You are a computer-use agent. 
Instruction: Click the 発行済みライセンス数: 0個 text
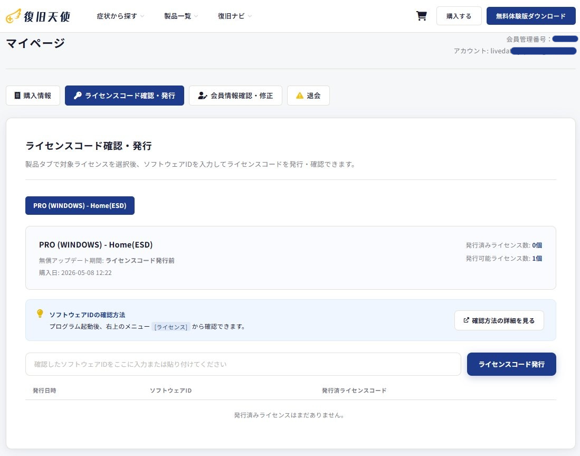(x=504, y=245)
